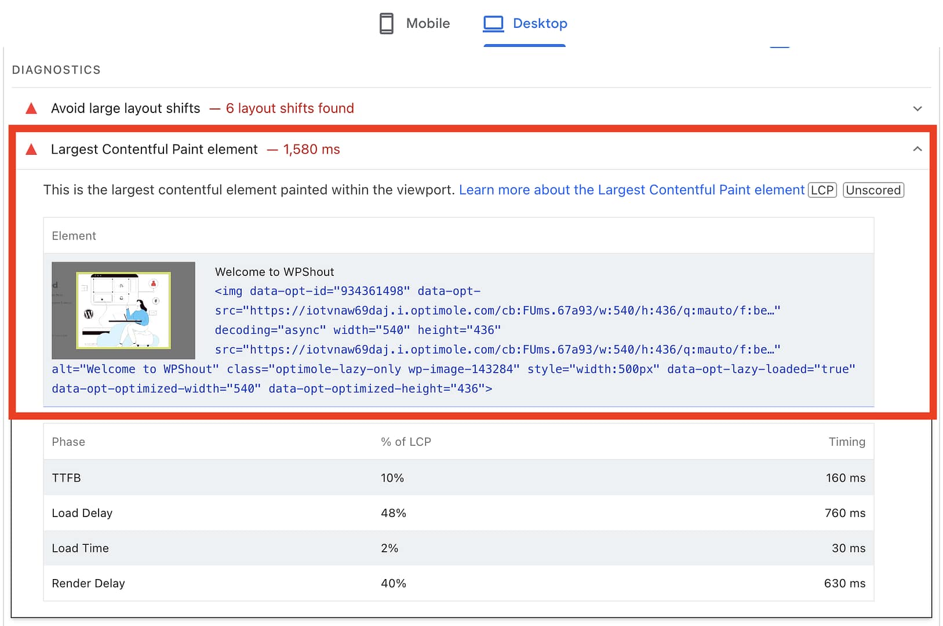
Task: Click the Welcome to WPShout element label
Action: tap(274, 272)
